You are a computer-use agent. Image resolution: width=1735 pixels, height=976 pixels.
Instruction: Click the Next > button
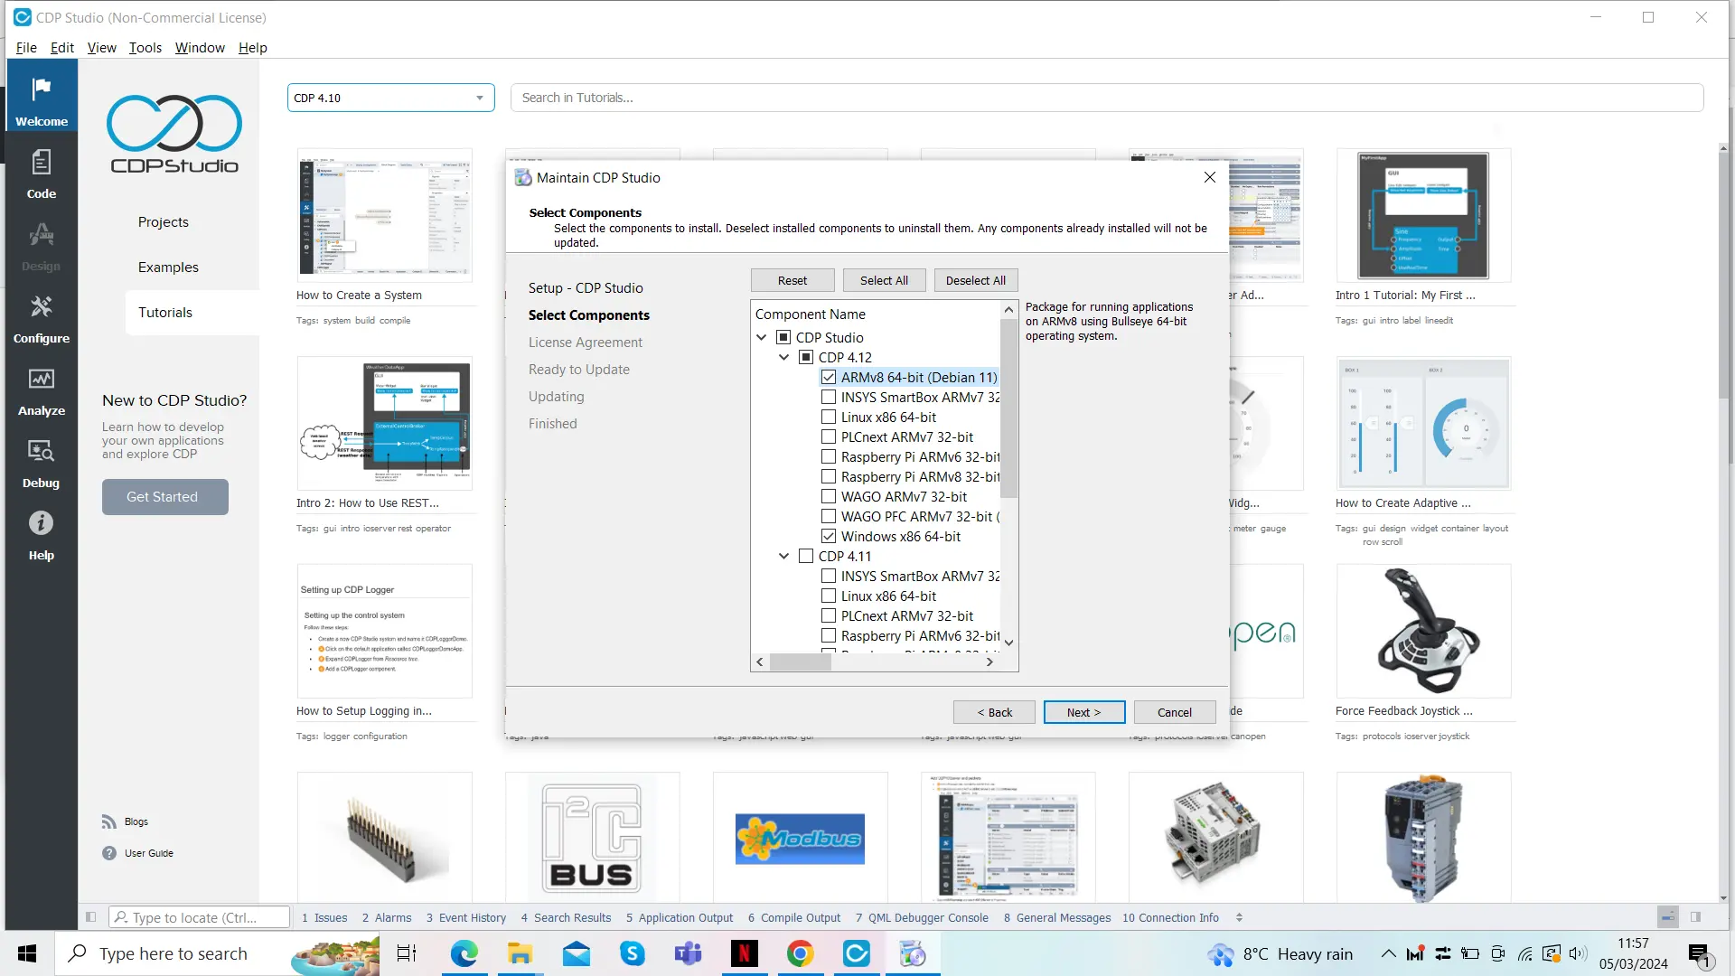pos(1083,712)
